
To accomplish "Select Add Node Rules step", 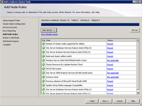I will click(x=10, y=34).
